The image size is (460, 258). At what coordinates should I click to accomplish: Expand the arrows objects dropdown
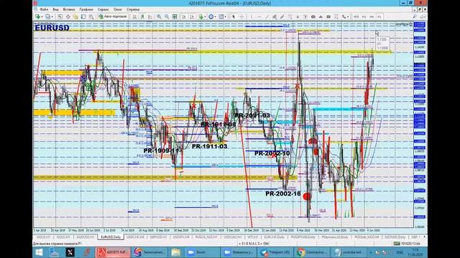click(348, 16)
